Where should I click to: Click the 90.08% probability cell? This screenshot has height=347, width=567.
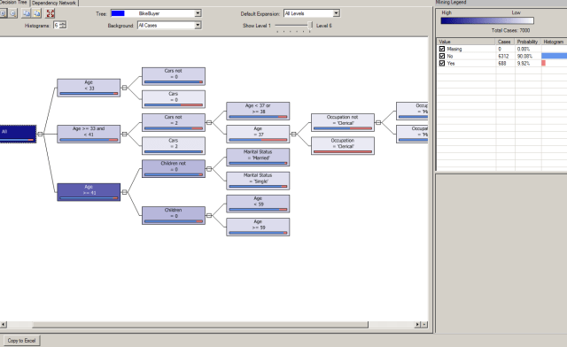click(528, 56)
